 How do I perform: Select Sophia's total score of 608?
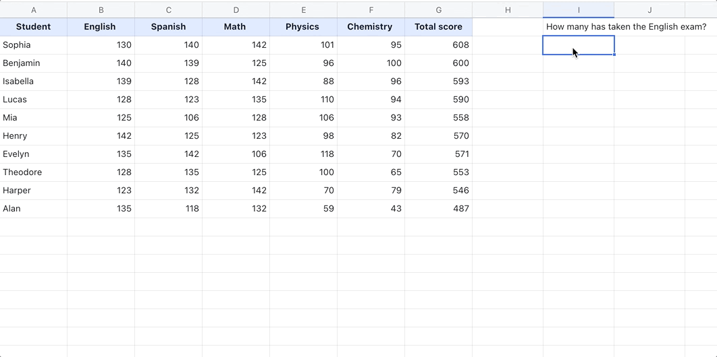click(x=438, y=45)
